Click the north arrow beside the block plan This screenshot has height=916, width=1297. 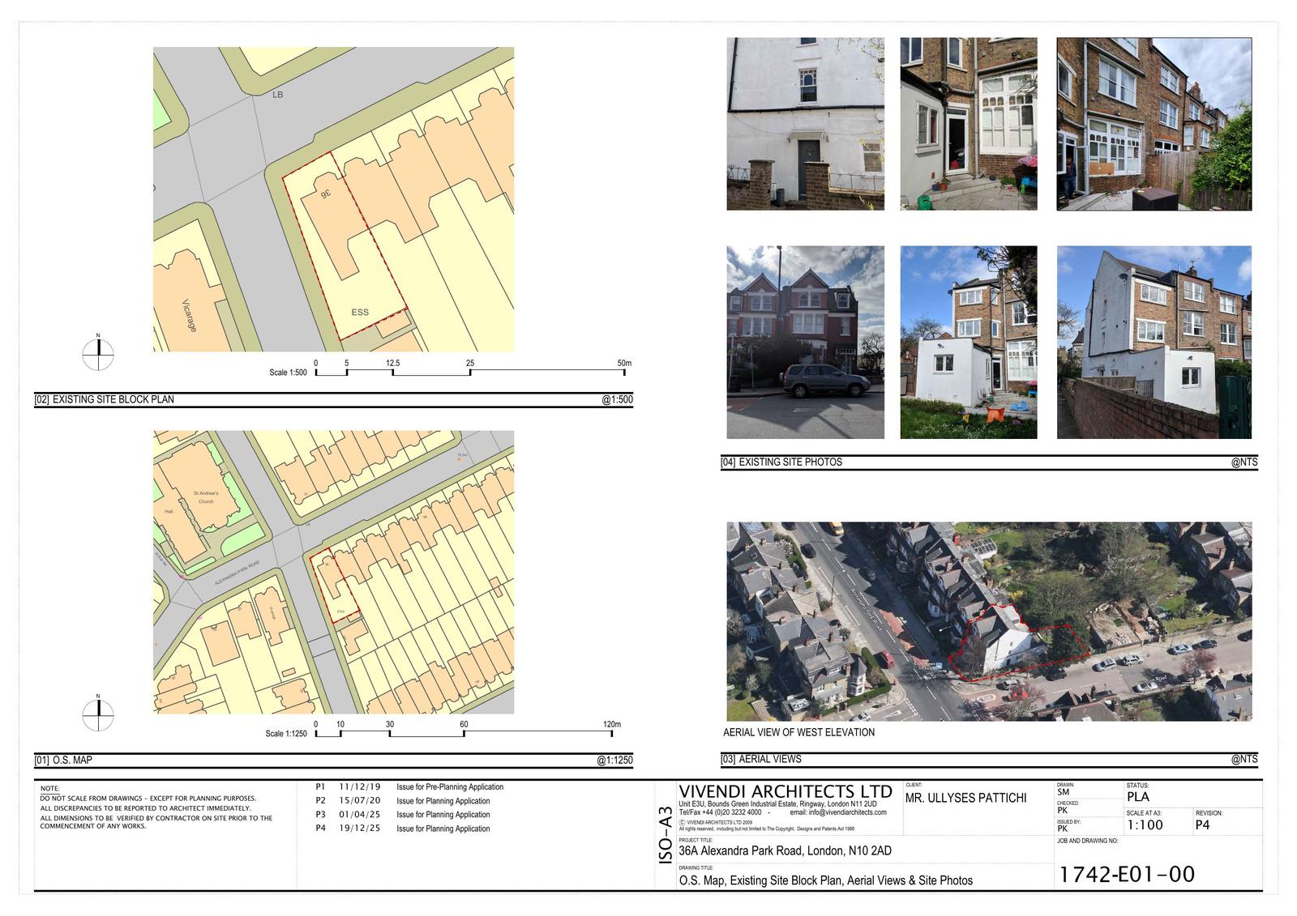[98, 353]
